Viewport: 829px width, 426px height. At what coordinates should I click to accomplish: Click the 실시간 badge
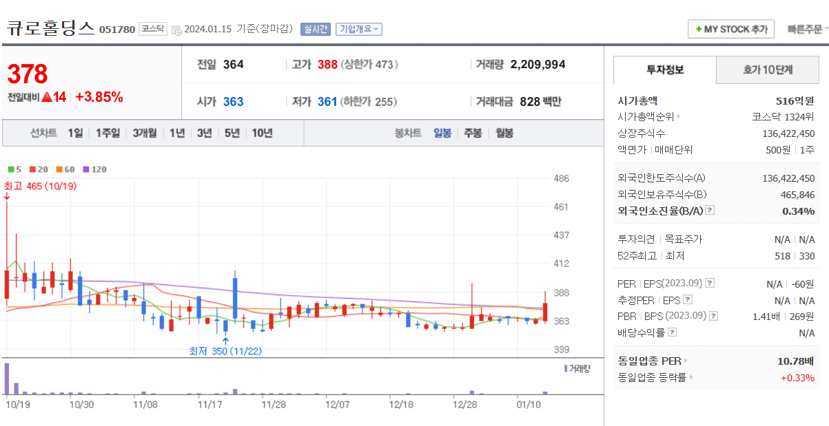click(316, 29)
